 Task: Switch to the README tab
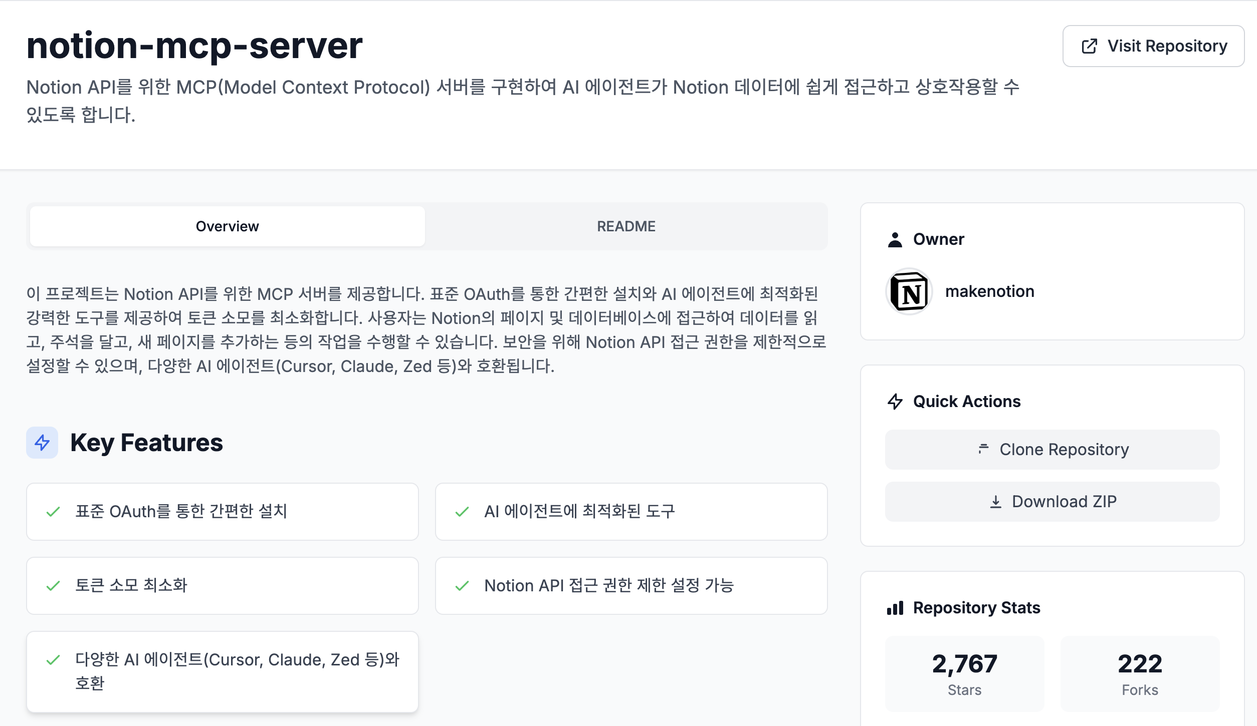click(625, 226)
